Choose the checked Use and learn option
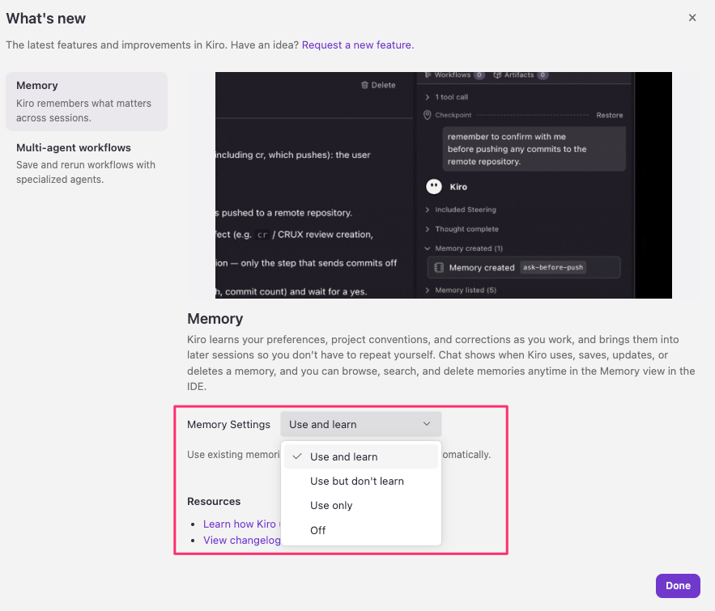This screenshot has height=611, width=715. coord(360,456)
